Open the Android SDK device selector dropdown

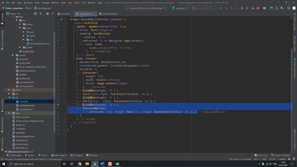146,8
